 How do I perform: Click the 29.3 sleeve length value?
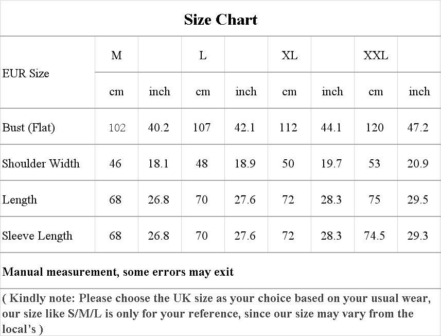click(x=418, y=236)
